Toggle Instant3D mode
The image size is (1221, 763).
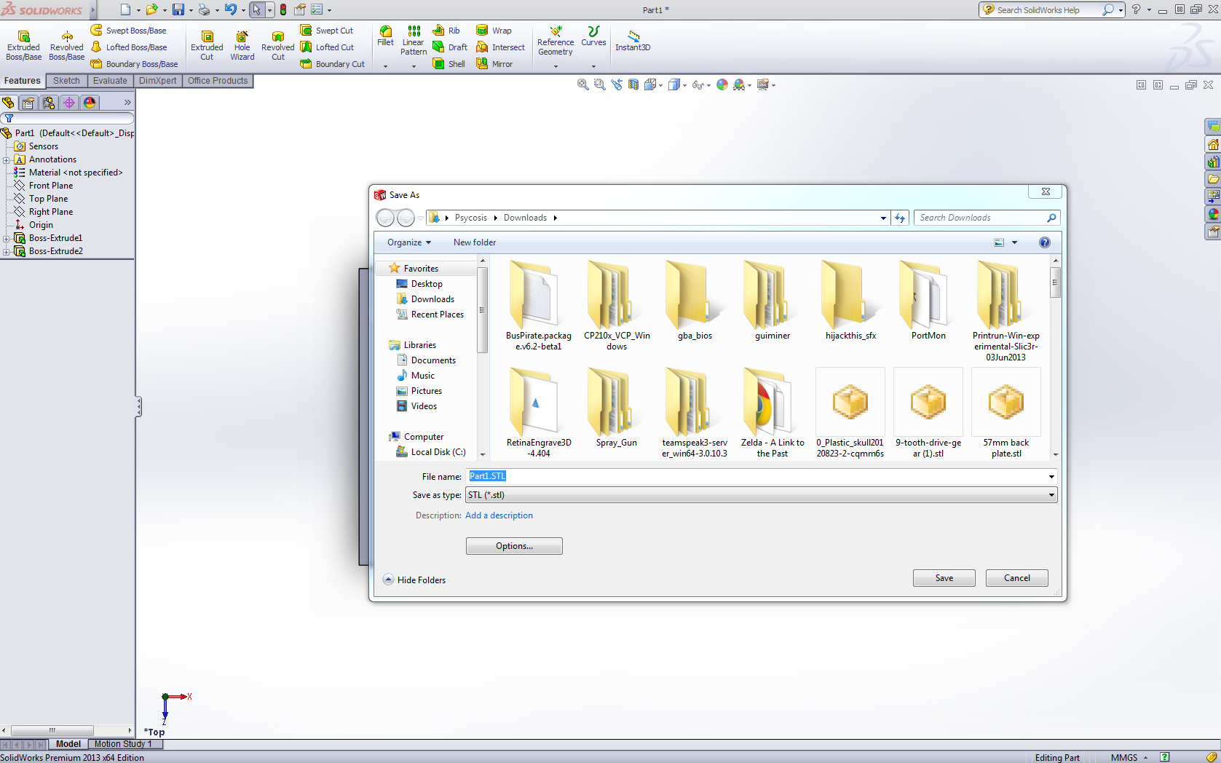[x=633, y=41]
